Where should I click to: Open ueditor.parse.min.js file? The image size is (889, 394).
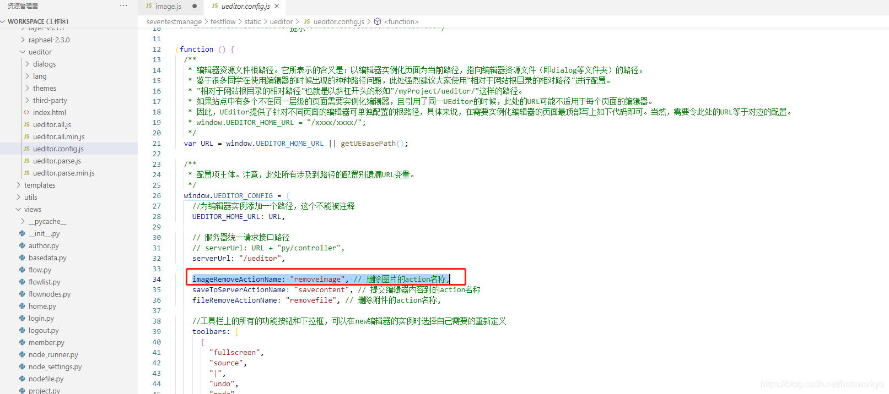[63, 173]
